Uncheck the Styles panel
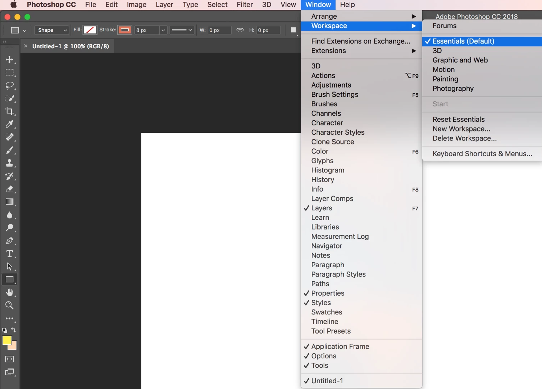The image size is (542, 389). [361, 303]
